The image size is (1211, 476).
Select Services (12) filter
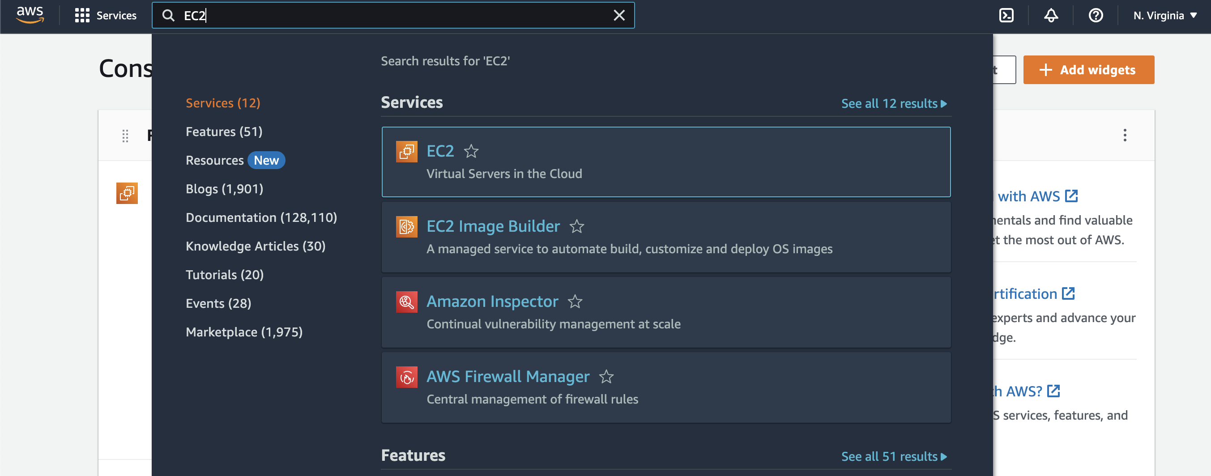pos(223,103)
